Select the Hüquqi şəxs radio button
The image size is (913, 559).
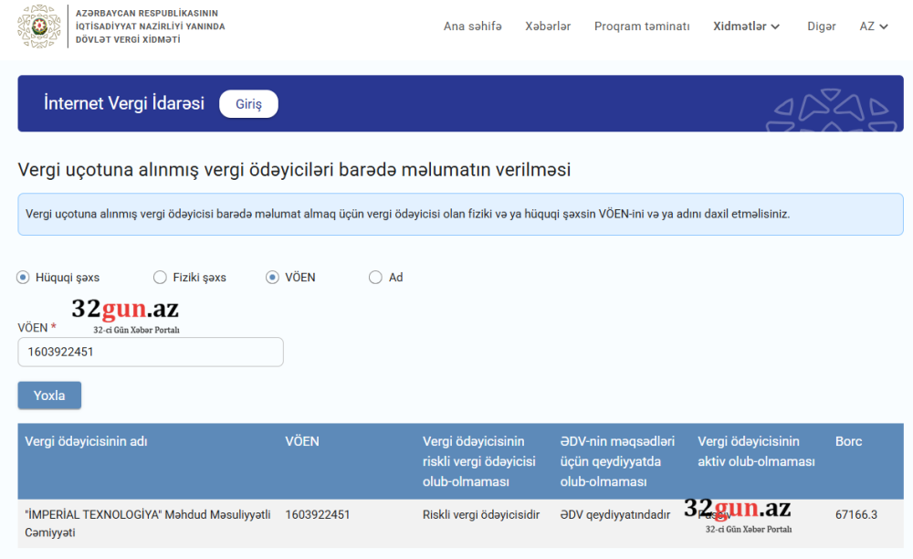[x=21, y=276]
